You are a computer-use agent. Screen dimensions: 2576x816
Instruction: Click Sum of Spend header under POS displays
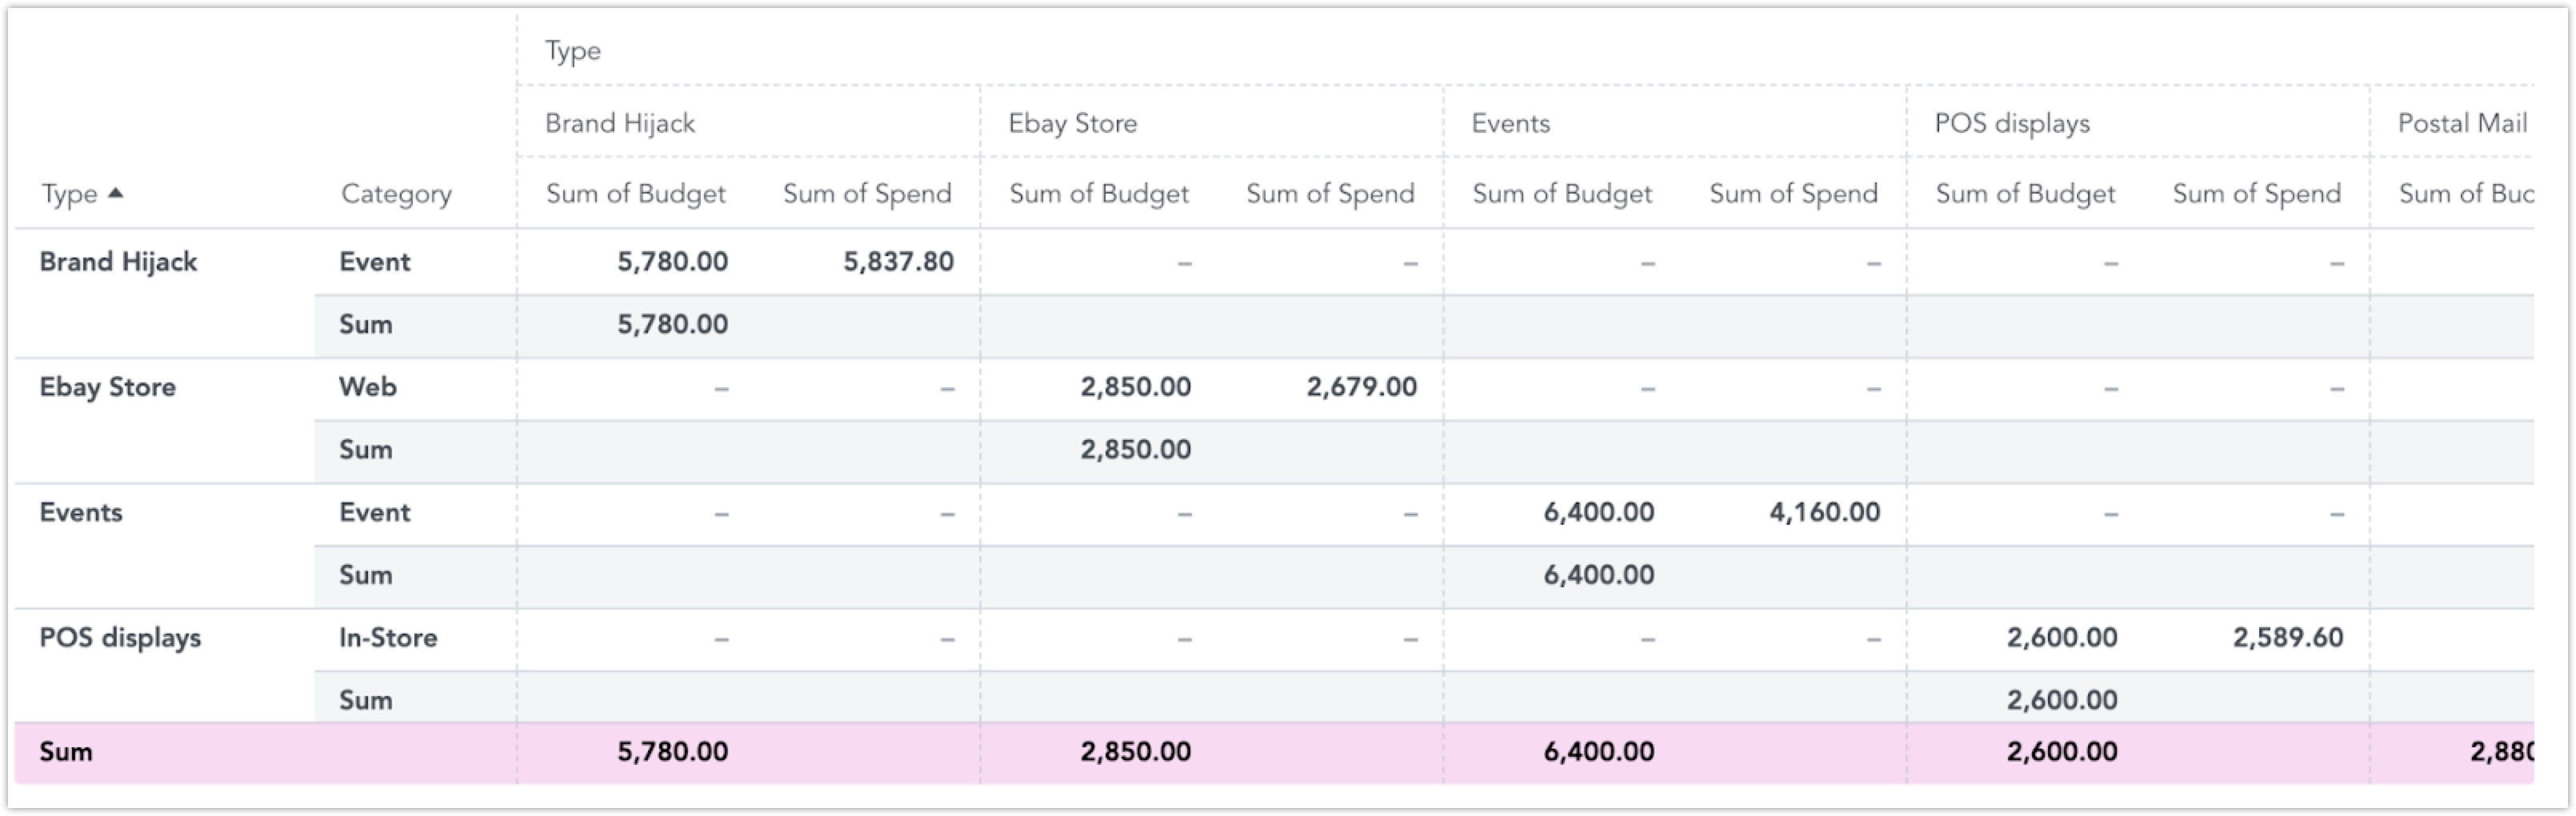(2256, 194)
